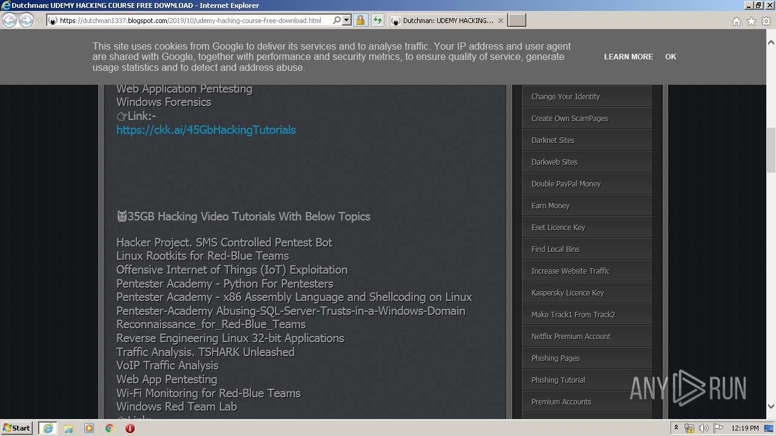
Task: Open Double PayPal Money sidebar item
Action: coord(587,183)
